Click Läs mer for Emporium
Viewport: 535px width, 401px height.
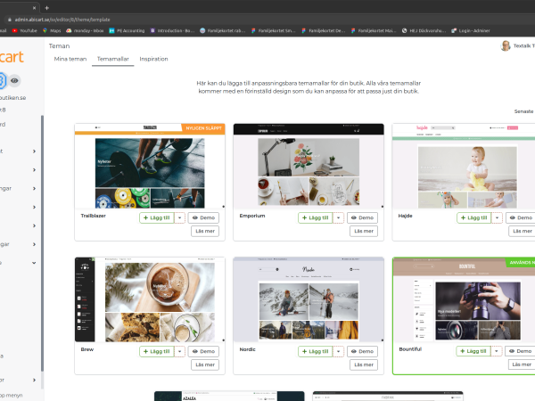point(364,231)
